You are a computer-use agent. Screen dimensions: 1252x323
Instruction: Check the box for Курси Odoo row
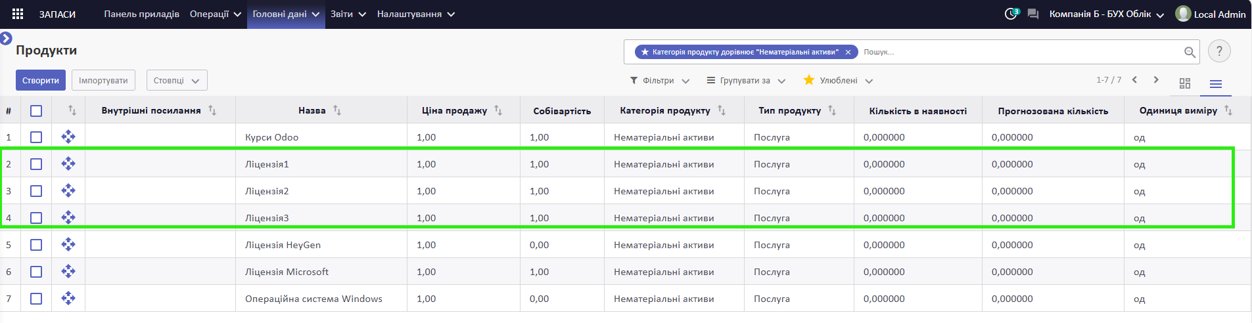pyautogui.click(x=36, y=137)
